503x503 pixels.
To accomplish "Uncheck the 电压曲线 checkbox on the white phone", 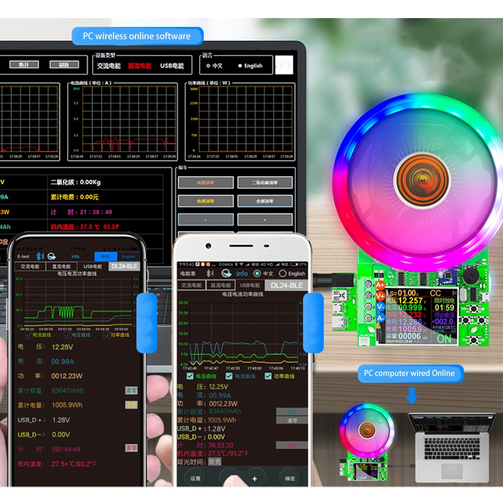I will tap(190, 376).
